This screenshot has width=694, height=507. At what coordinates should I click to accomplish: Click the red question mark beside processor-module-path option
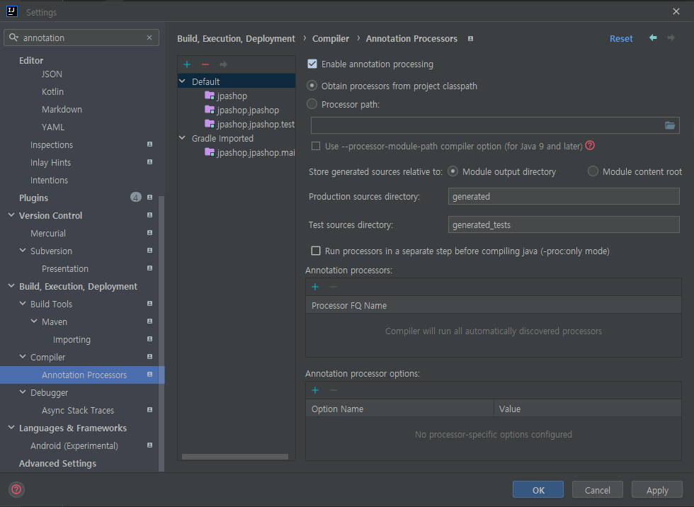[590, 146]
